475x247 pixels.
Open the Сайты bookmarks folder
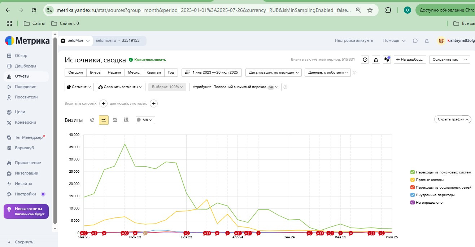pyautogui.click(x=34, y=23)
